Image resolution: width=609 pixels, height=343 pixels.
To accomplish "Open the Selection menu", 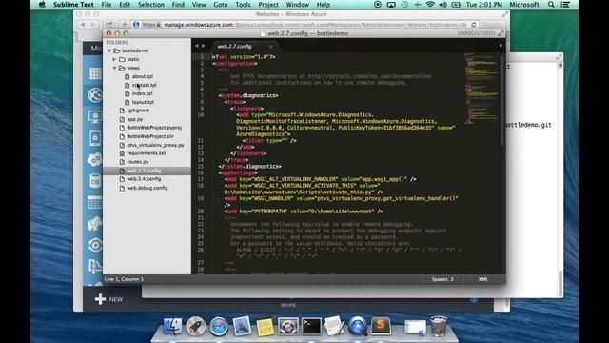I will (x=151, y=5).
